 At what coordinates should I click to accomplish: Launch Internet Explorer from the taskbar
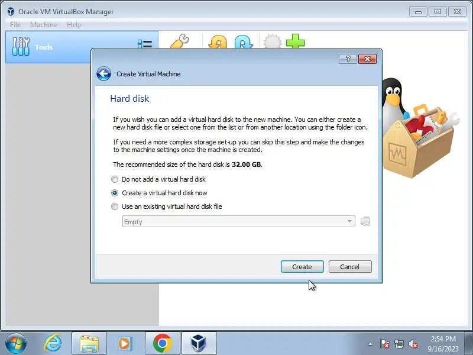tap(53, 344)
